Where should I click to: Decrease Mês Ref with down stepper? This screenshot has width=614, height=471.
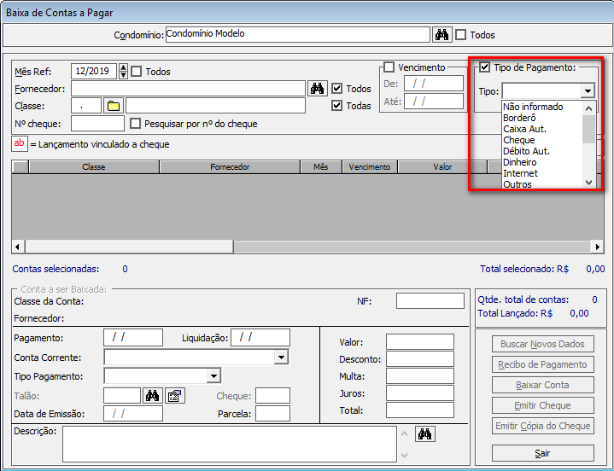[x=123, y=75]
